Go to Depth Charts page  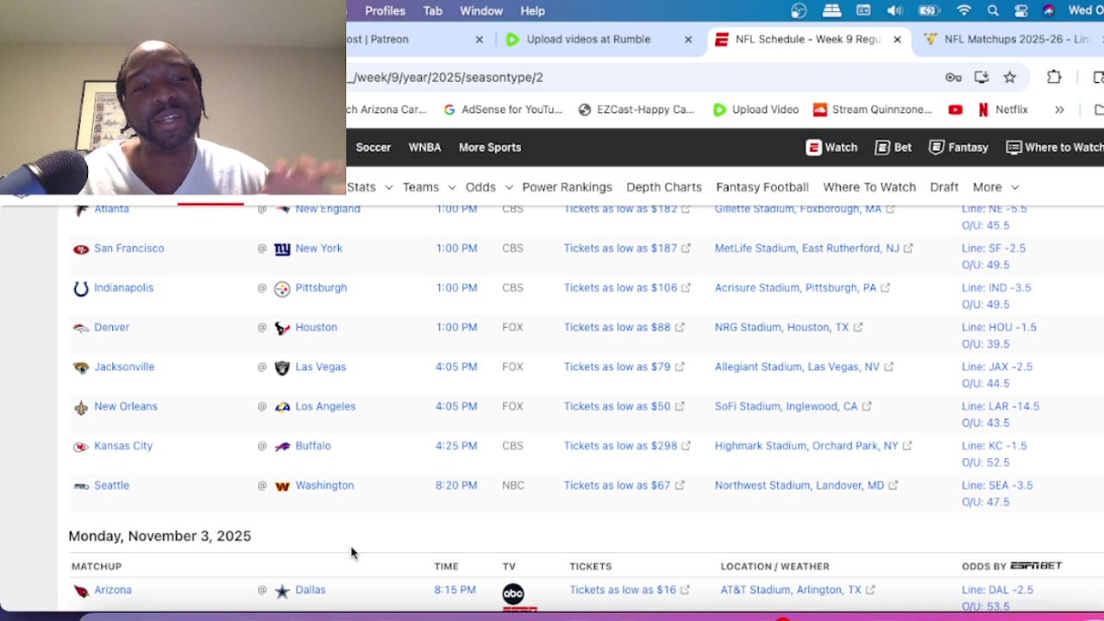(x=664, y=187)
